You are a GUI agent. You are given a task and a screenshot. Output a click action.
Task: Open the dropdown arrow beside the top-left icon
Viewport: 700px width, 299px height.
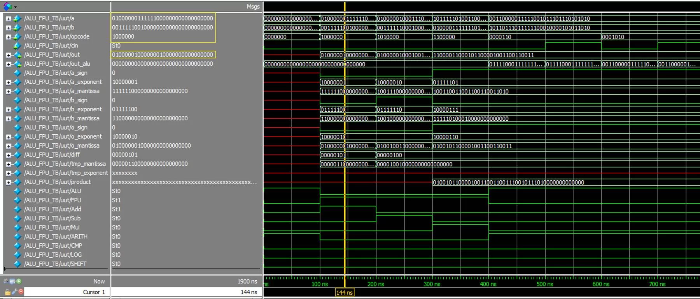pos(16,7)
